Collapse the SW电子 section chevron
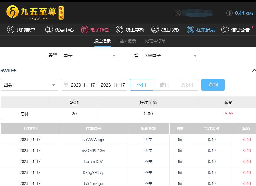 pyautogui.click(x=254, y=70)
